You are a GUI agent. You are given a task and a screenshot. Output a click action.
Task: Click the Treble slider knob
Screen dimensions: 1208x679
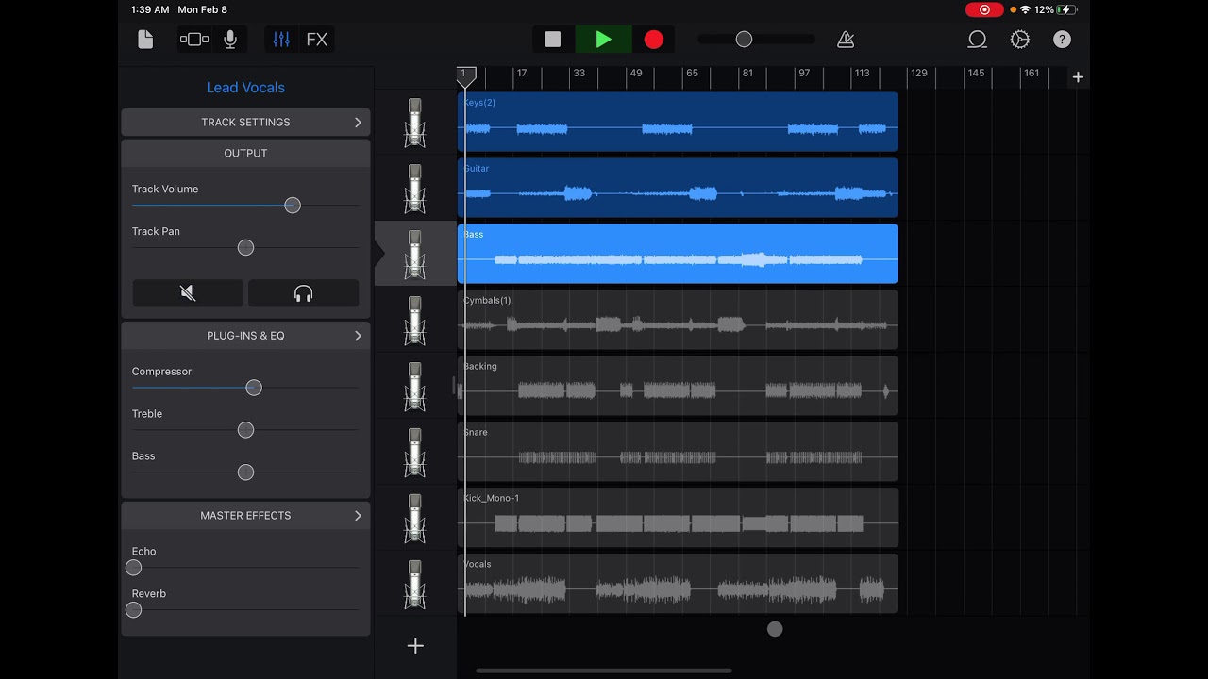click(245, 430)
